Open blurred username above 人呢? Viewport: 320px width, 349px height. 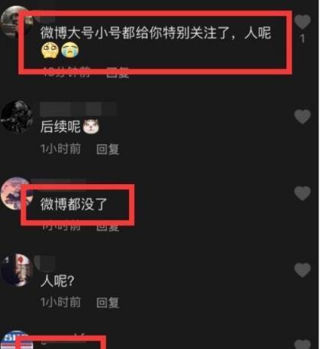[45, 262]
